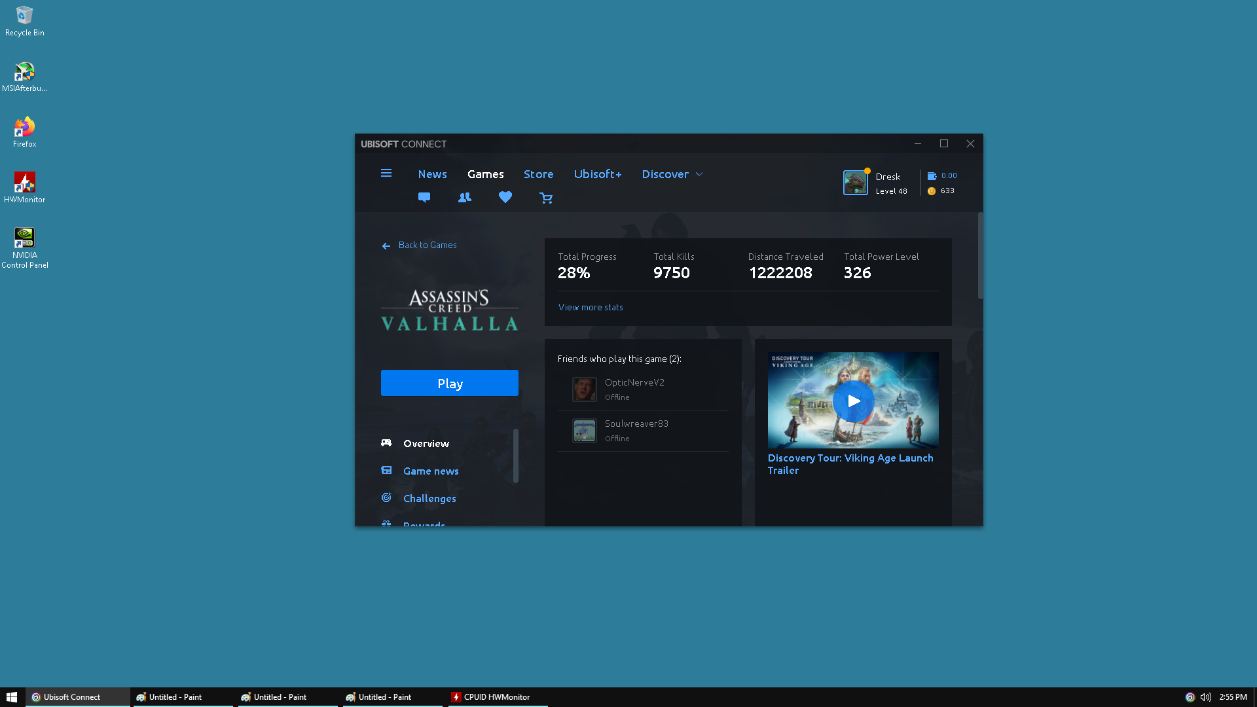The width and height of the screenshot is (1257, 707).
Task: Click the Overview gamepad icon
Action: tap(386, 443)
